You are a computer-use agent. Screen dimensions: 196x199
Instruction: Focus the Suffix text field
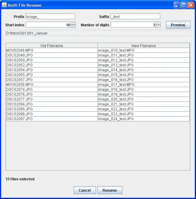click(x=135, y=17)
